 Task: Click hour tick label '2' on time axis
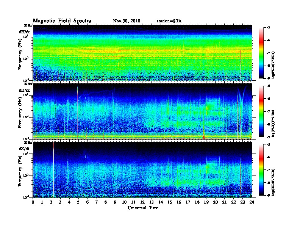(51, 202)
